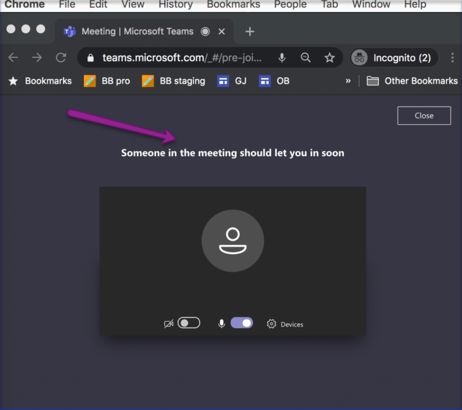This screenshot has height=410, width=462.
Task: Click the user avatar placeholder
Action: (233, 241)
